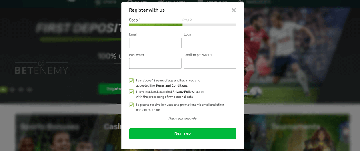This screenshot has height=151, width=360.
Task: Toggle the Privacy Policy acceptance checkbox
Action: pos(131,92)
